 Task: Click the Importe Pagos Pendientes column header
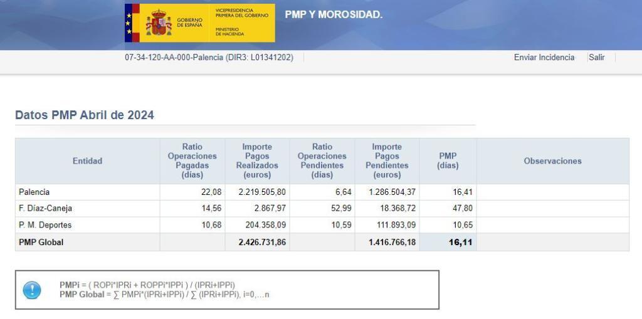(387, 161)
